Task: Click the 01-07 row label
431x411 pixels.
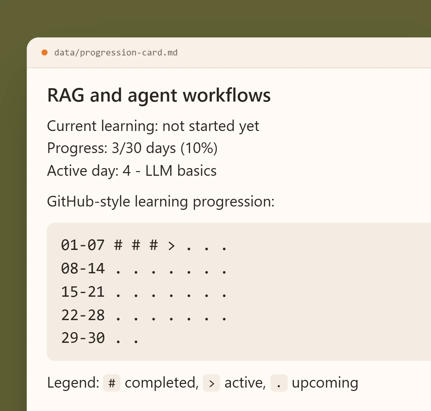Action: (83, 245)
